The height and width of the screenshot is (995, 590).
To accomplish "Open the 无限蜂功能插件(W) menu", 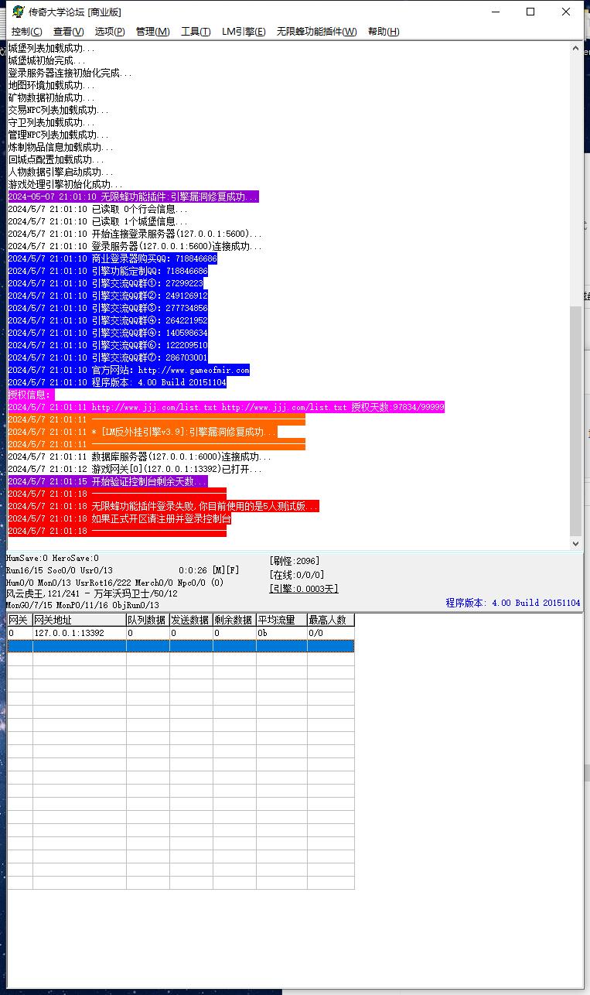I will coord(317,32).
